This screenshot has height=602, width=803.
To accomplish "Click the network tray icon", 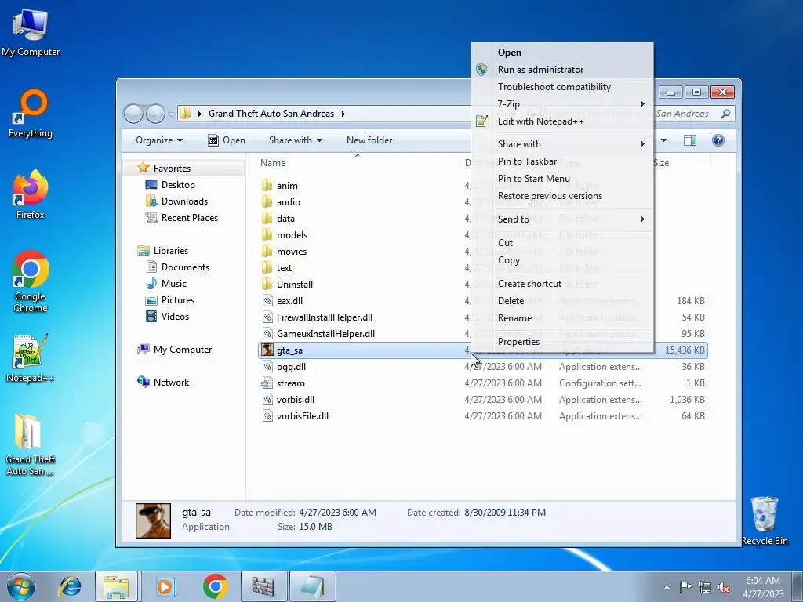I will tap(705, 588).
